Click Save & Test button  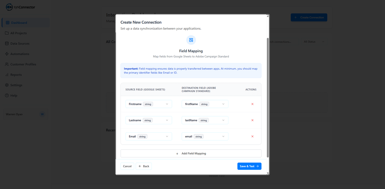[249, 166]
